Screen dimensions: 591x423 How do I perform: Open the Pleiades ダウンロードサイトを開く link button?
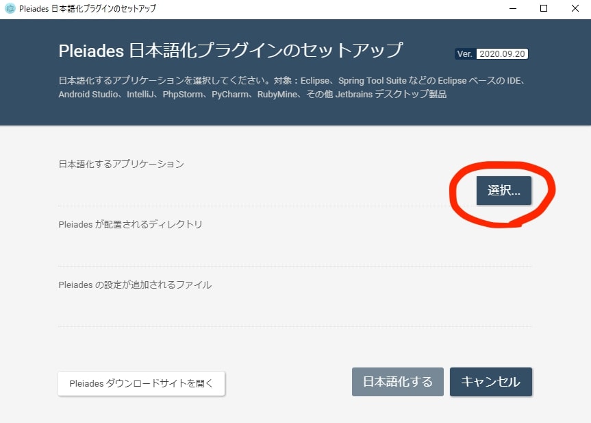pyautogui.click(x=141, y=383)
